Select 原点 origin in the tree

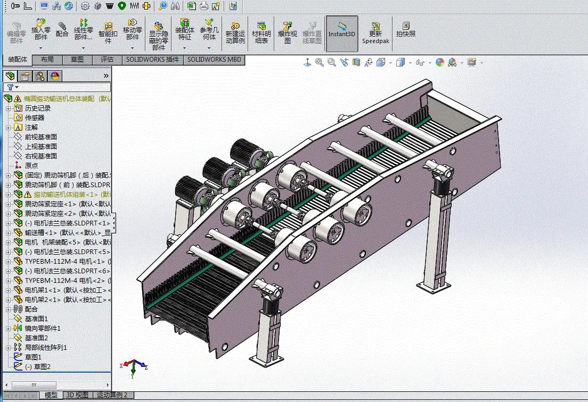click(x=31, y=165)
